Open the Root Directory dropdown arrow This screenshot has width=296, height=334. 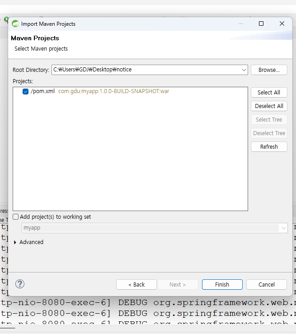(244, 70)
